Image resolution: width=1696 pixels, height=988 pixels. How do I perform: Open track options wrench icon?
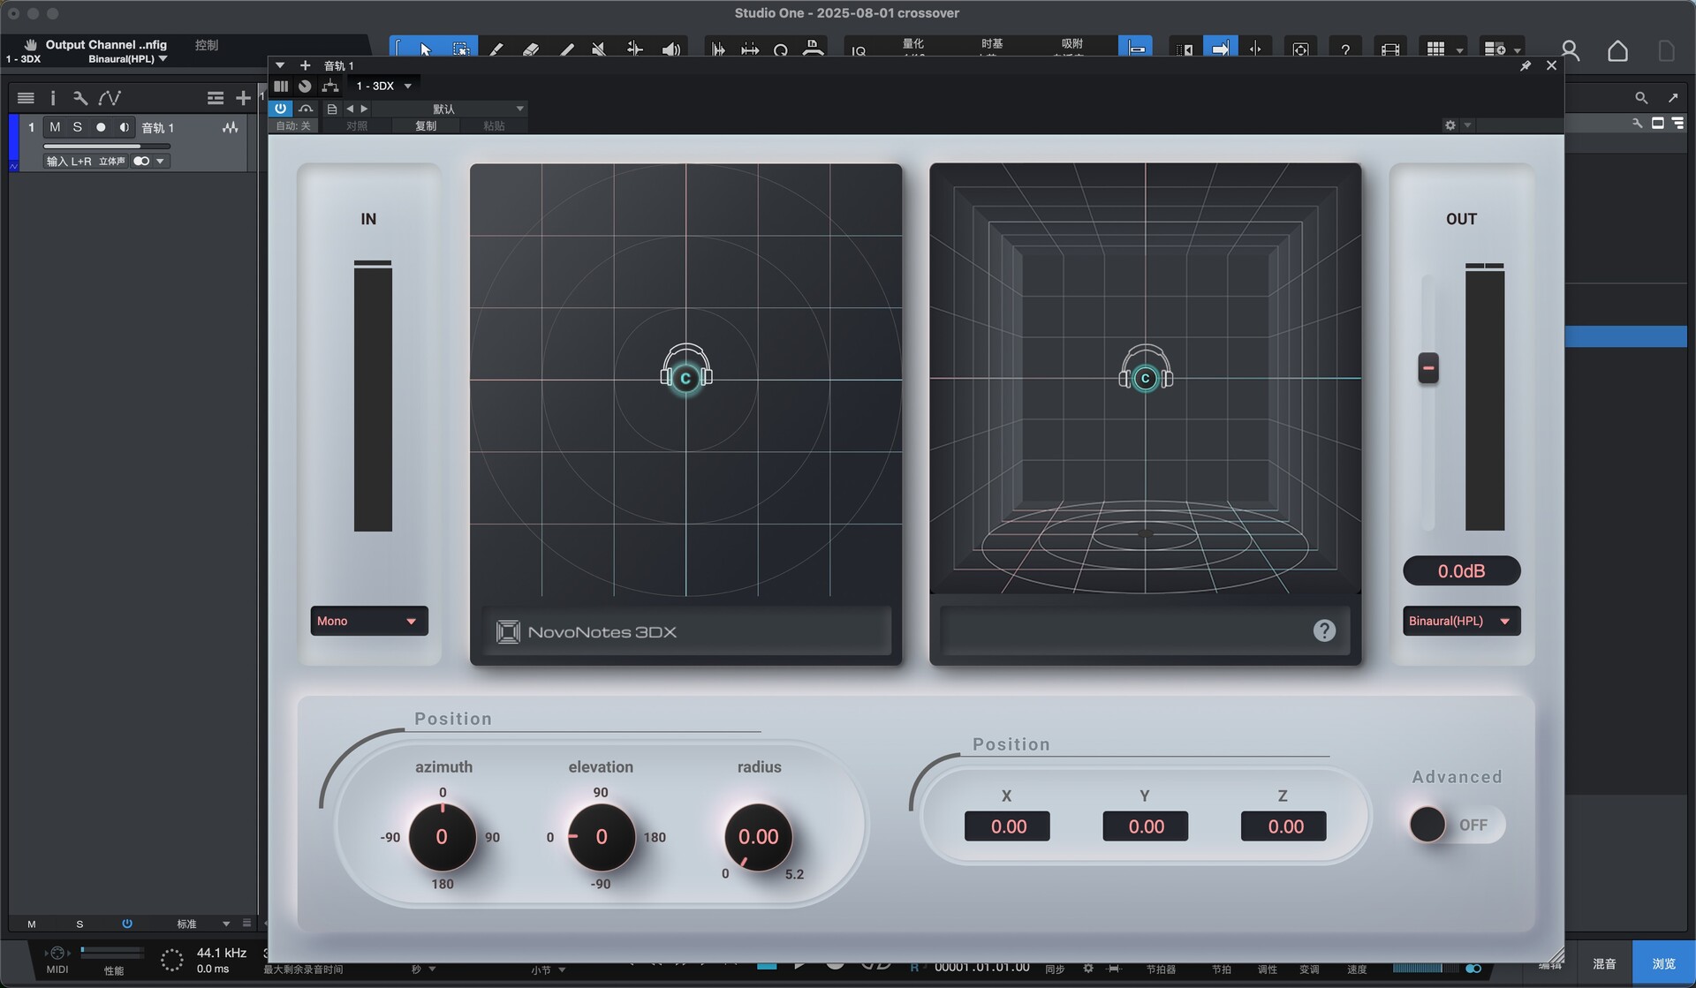[79, 98]
